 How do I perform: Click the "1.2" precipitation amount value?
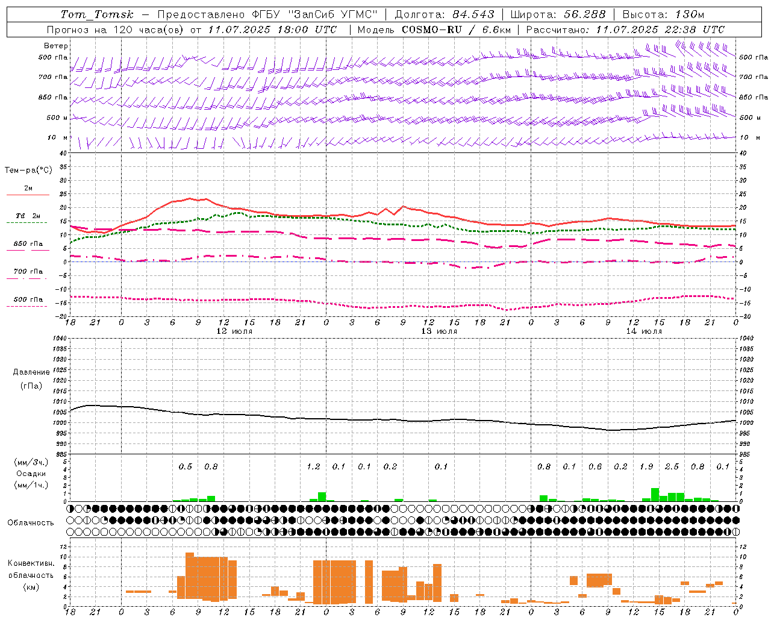click(x=313, y=466)
